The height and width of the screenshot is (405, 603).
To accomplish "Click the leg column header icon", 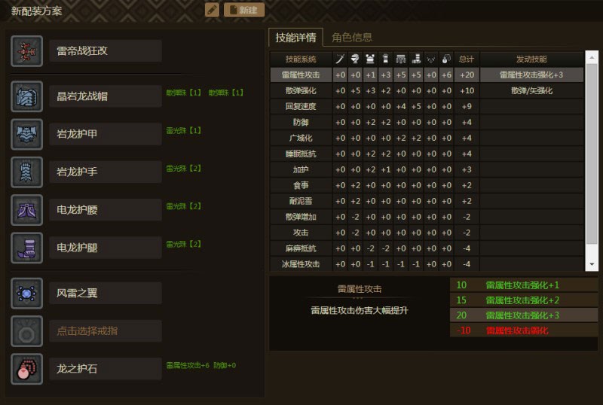I will click(x=416, y=59).
